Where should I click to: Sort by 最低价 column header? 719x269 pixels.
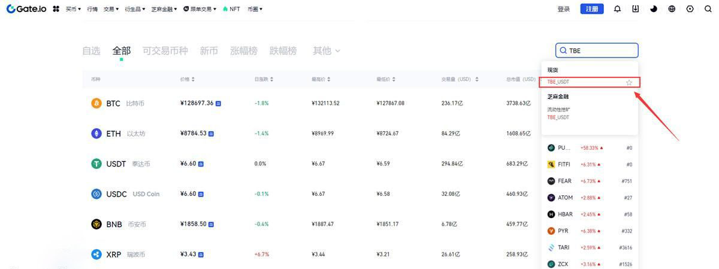pos(386,79)
